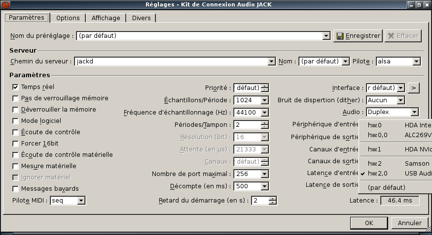Screen dimensions: 432x235
Task: Click the QjackCtl app icon in title bar
Action: tap(5, 4)
